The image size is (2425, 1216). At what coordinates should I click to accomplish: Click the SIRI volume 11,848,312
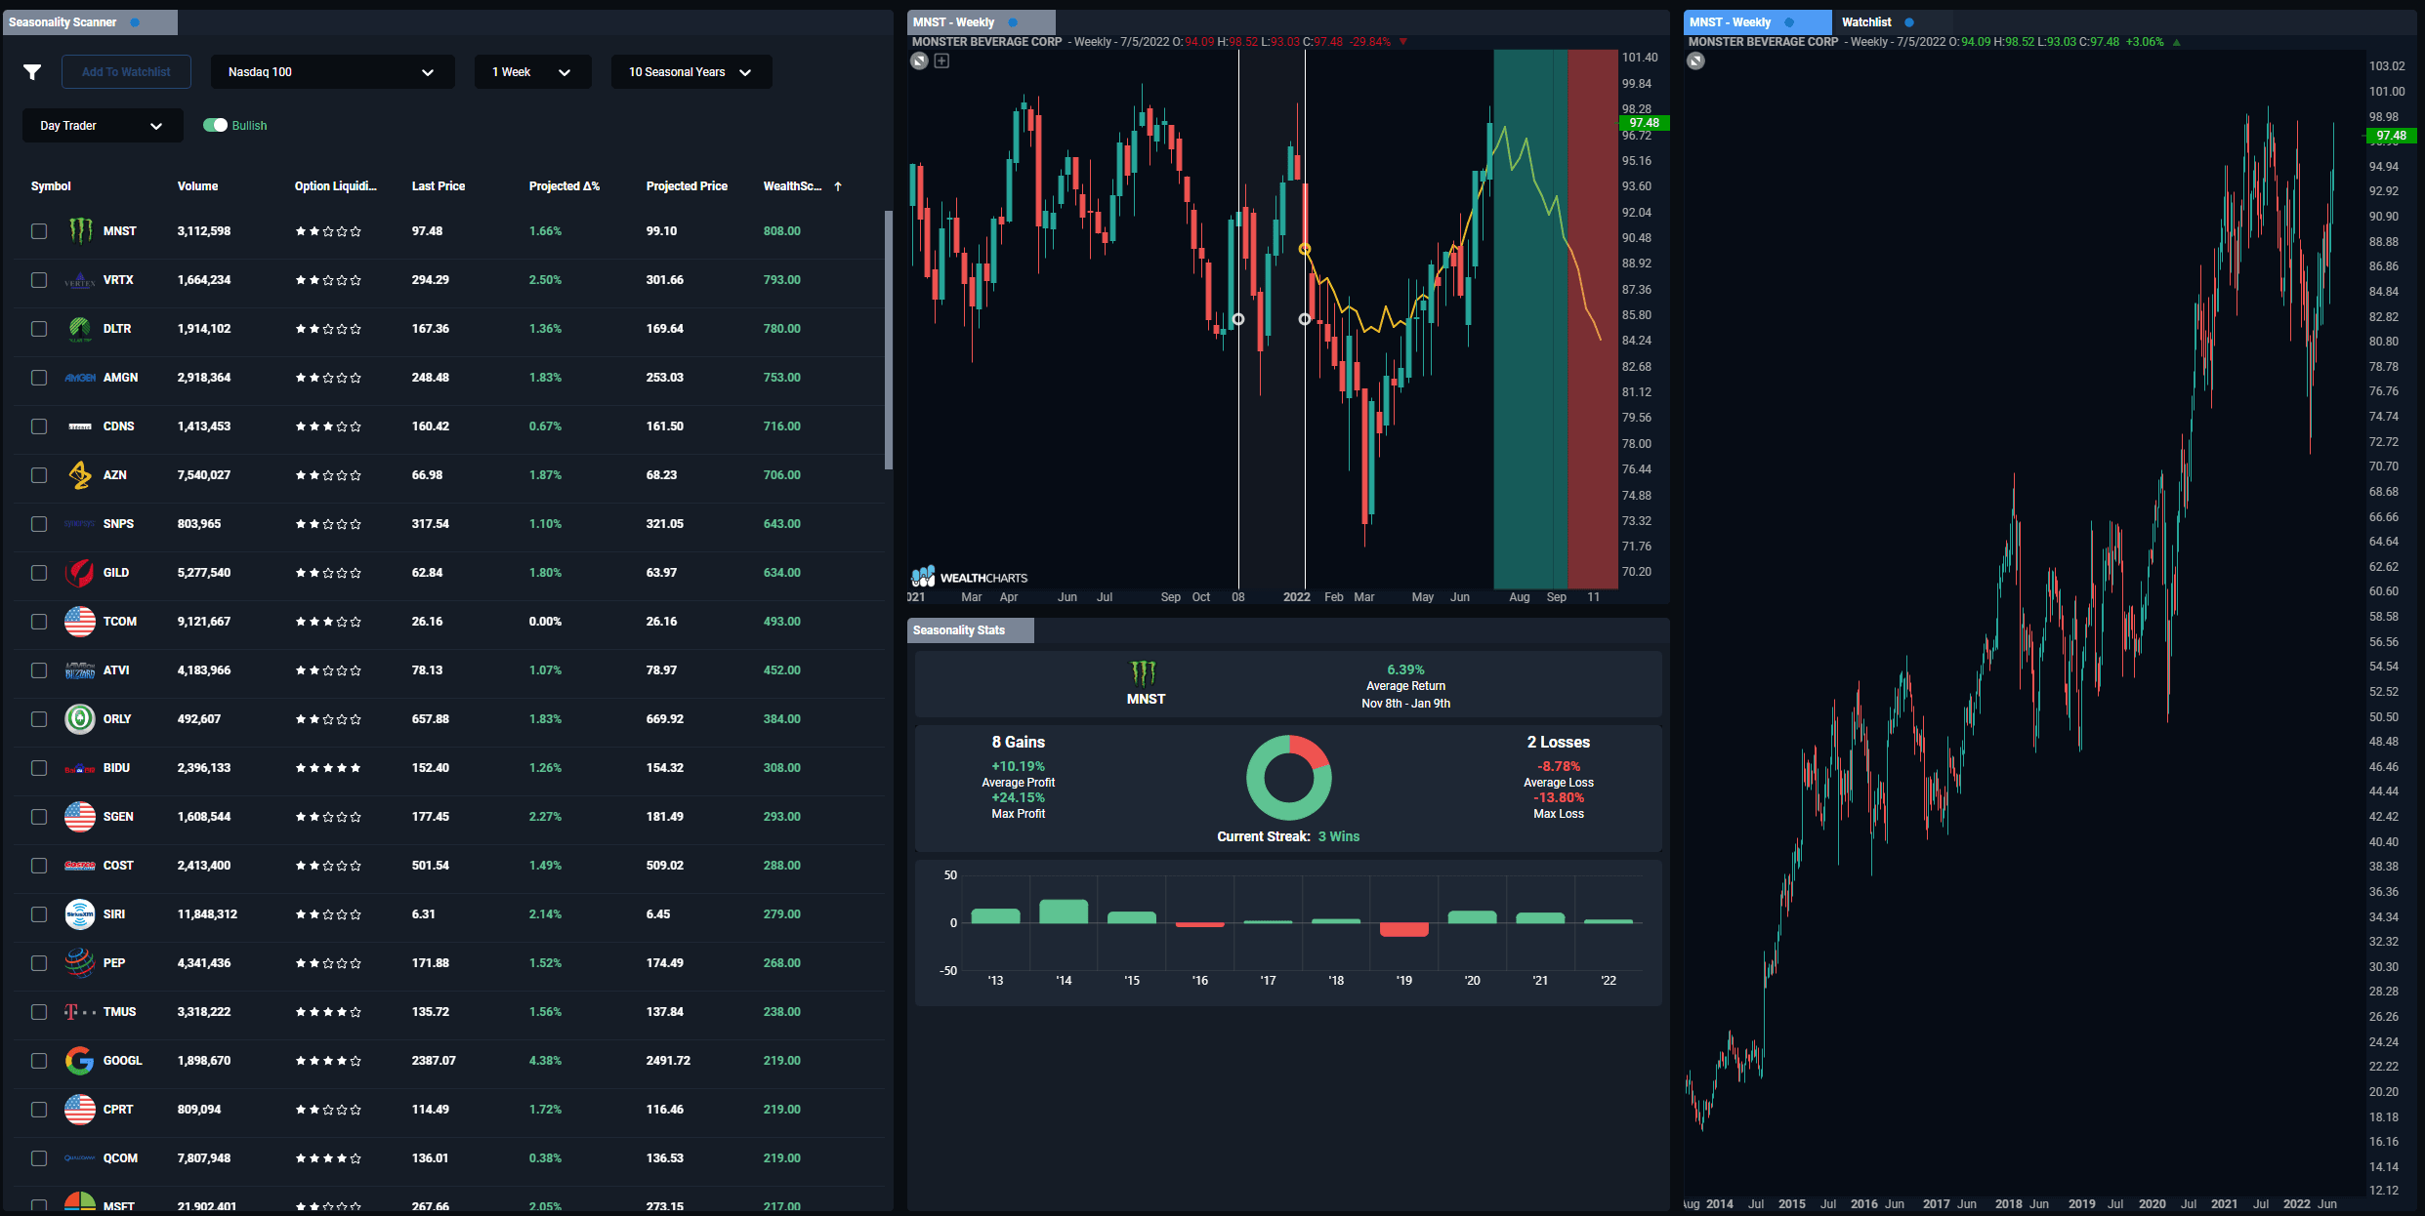(207, 914)
